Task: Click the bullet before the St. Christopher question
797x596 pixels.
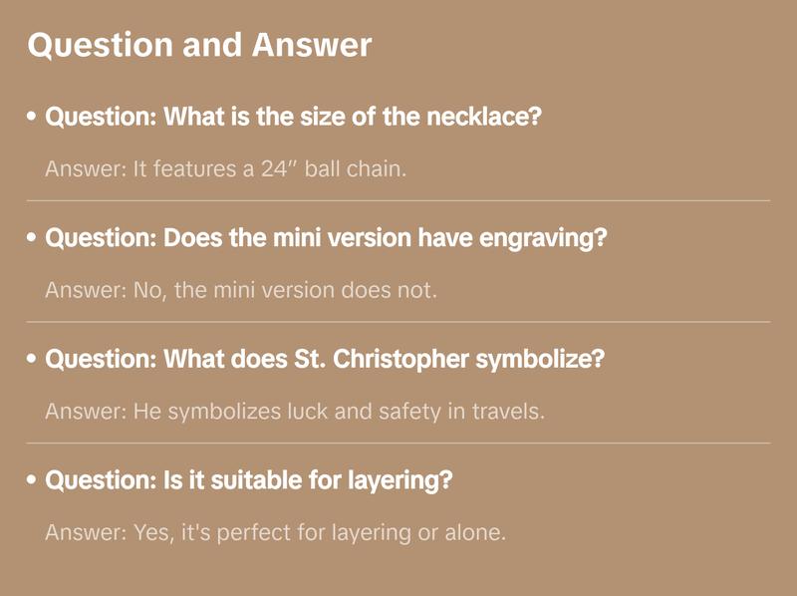Action: click(x=33, y=360)
